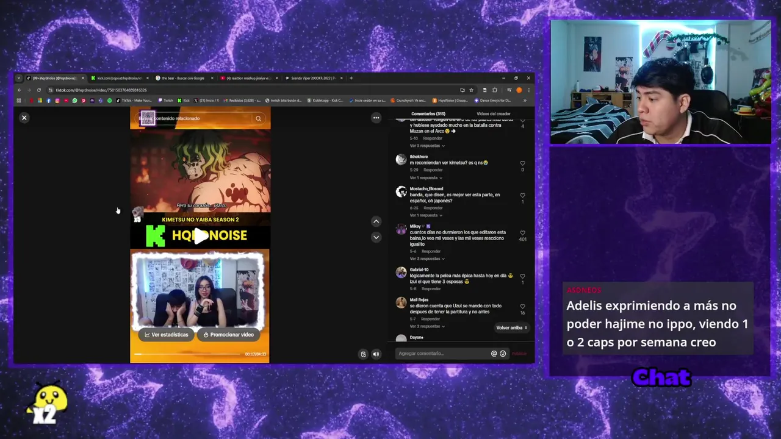Bookmark this page with the star icon

pos(471,90)
